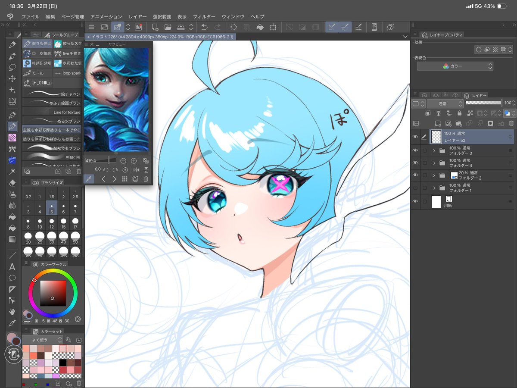Hide フォルダー 4 via eye icon
The height and width of the screenshot is (388, 517).
click(x=415, y=163)
